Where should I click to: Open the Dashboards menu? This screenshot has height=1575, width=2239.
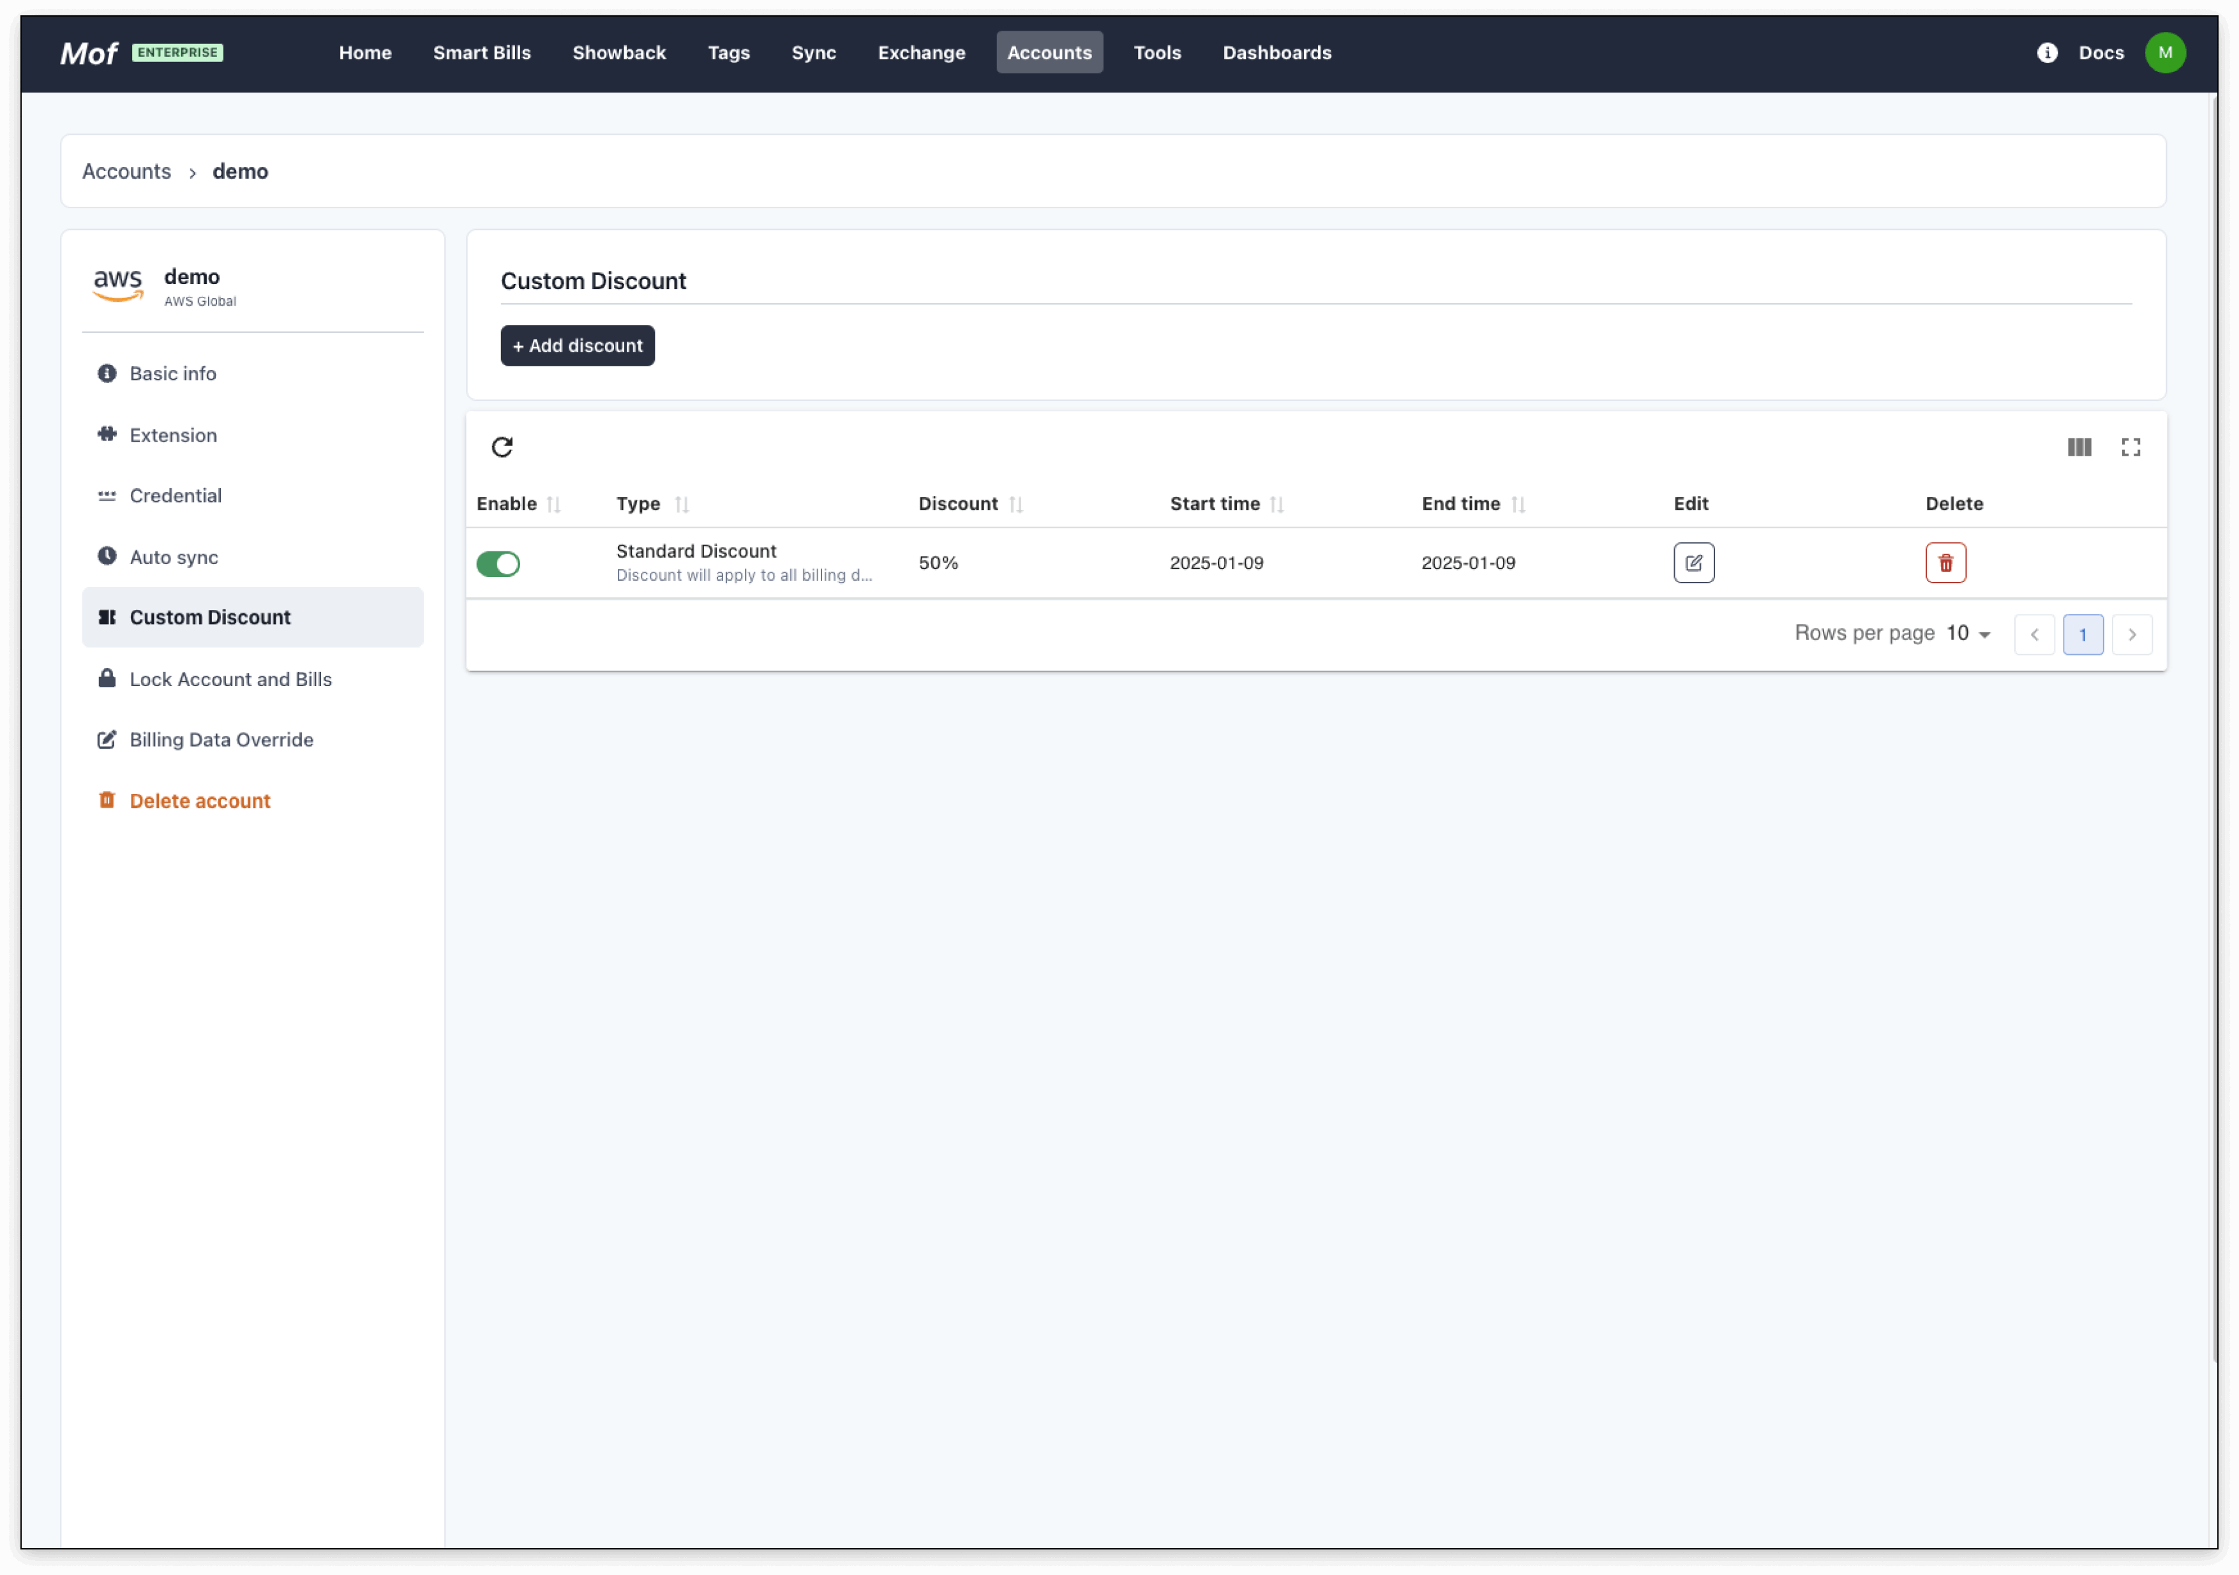[1277, 53]
